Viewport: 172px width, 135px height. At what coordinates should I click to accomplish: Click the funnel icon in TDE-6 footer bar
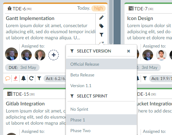coord(39,78)
